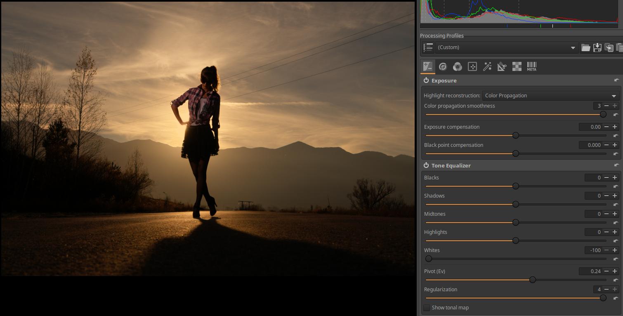The width and height of the screenshot is (623, 316).
Task: Open the Special Effects magic wand tab
Action: click(487, 66)
